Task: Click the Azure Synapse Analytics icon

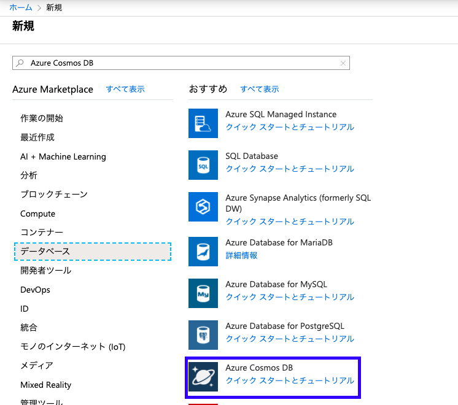Action: (203, 207)
